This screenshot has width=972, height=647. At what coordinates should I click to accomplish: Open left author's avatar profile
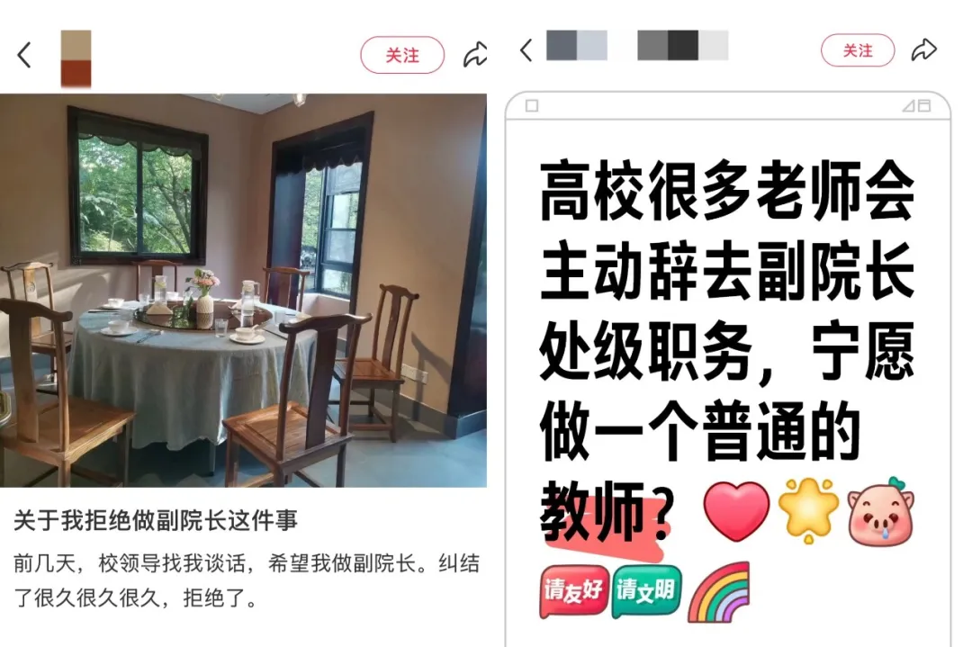[x=76, y=58]
